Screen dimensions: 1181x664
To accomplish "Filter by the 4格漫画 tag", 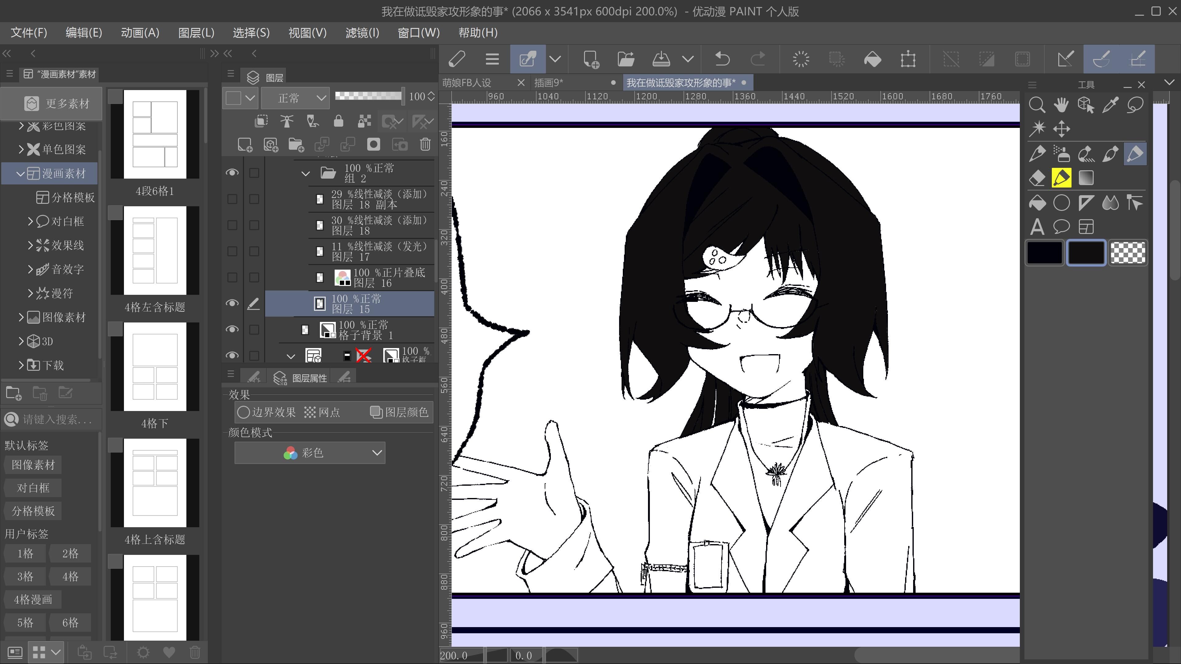I will tap(33, 599).
